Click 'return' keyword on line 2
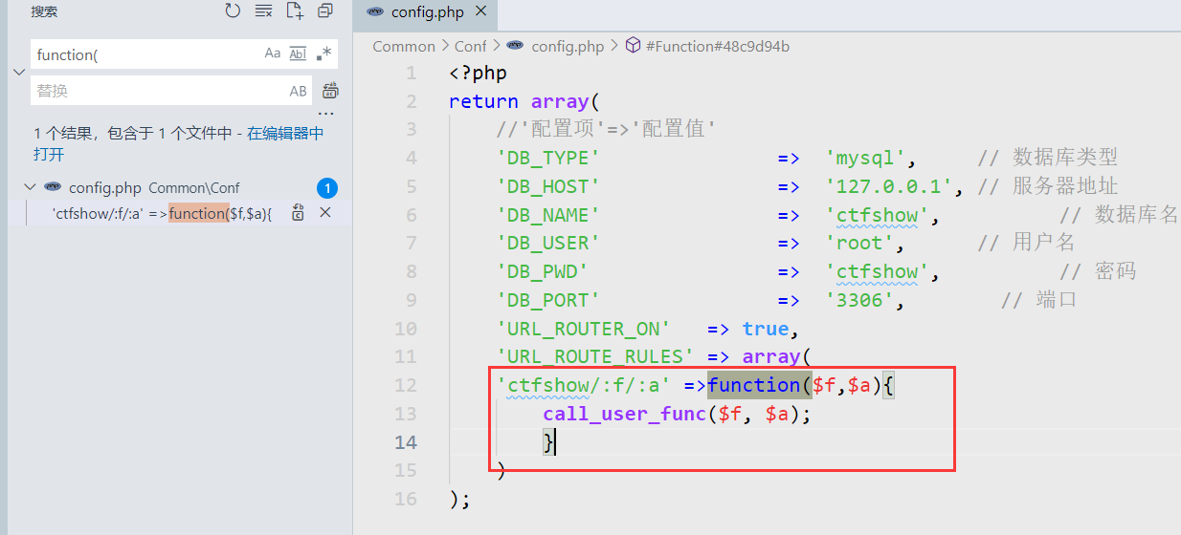The height and width of the screenshot is (535, 1181). tap(483, 101)
